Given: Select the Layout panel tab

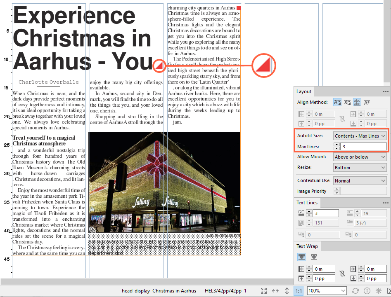Looking at the screenshot, I should click(x=304, y=91).
